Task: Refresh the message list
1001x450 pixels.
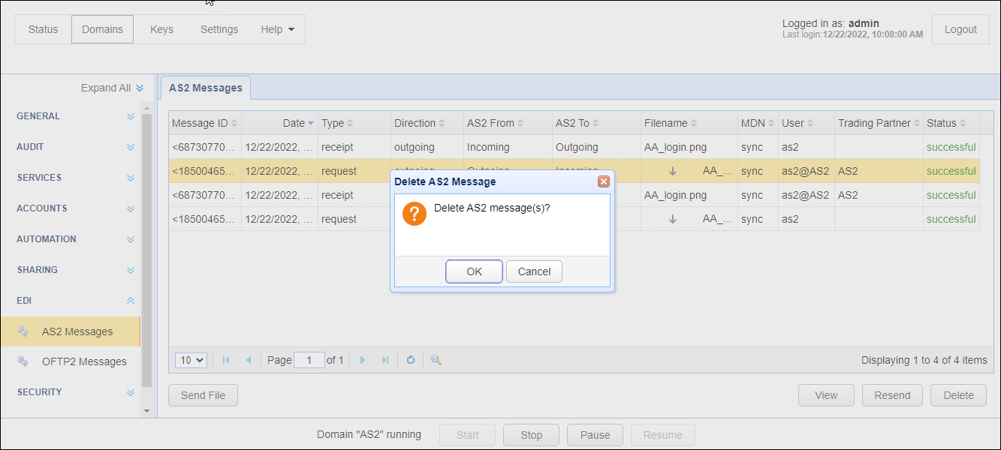Action: tap(411, 360)
